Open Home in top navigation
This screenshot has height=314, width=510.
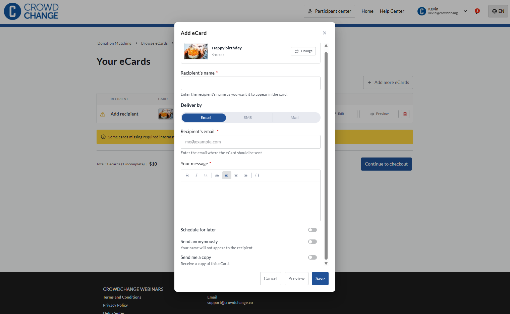[x=367, y=11]
